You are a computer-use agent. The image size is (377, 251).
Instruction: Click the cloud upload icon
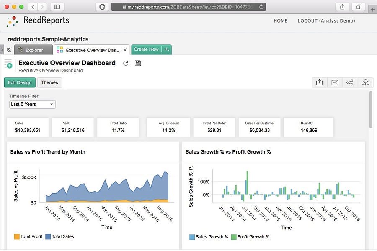[365, 82]
